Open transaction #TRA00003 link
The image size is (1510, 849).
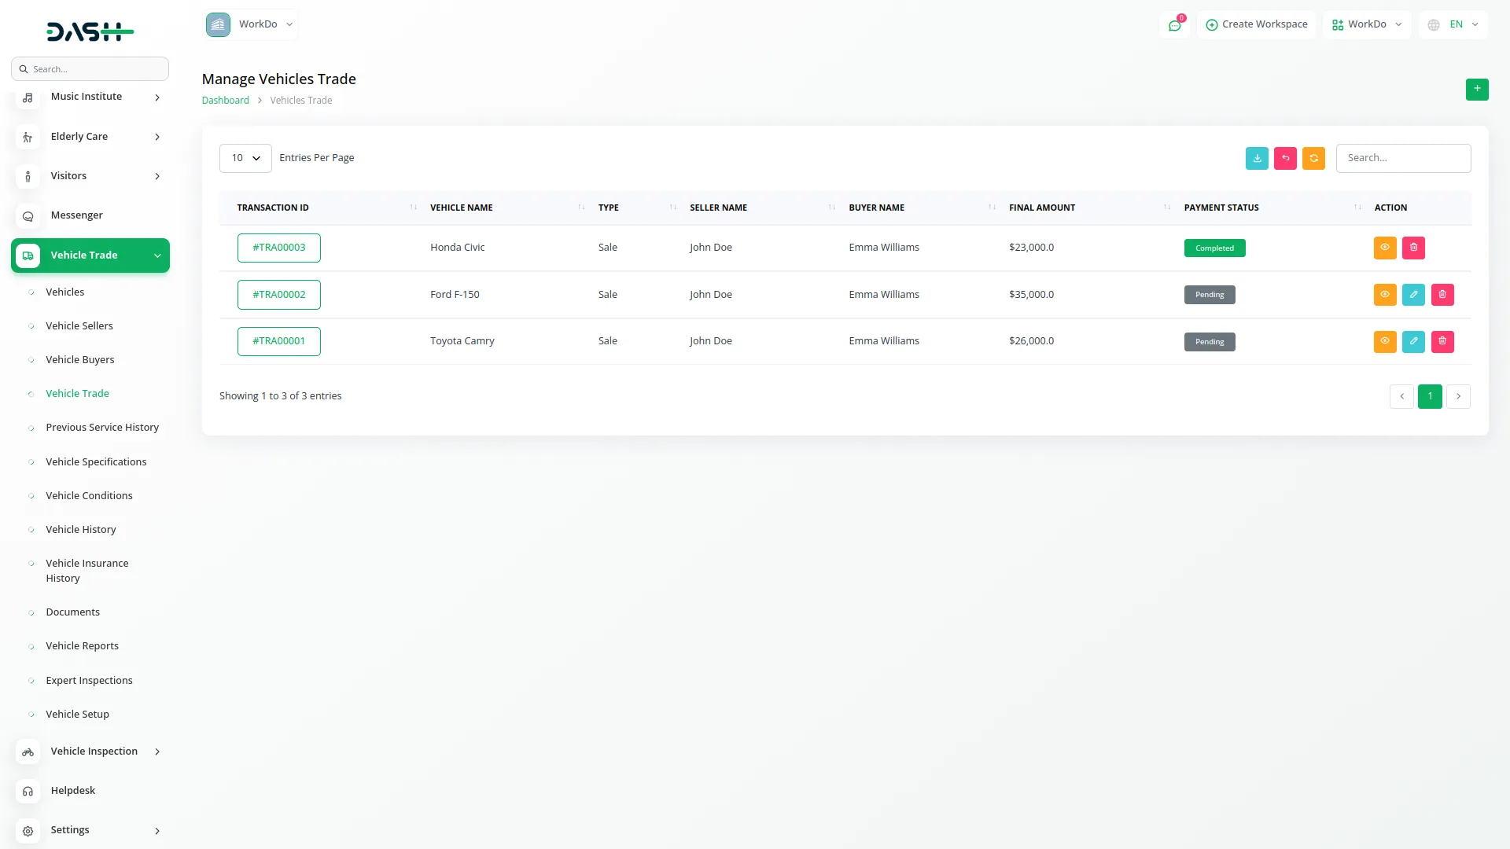(278, 248)
